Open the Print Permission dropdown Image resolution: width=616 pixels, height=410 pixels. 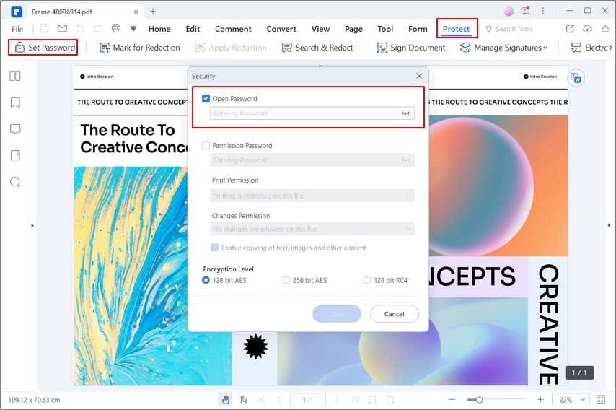click(x=312, y=196)
